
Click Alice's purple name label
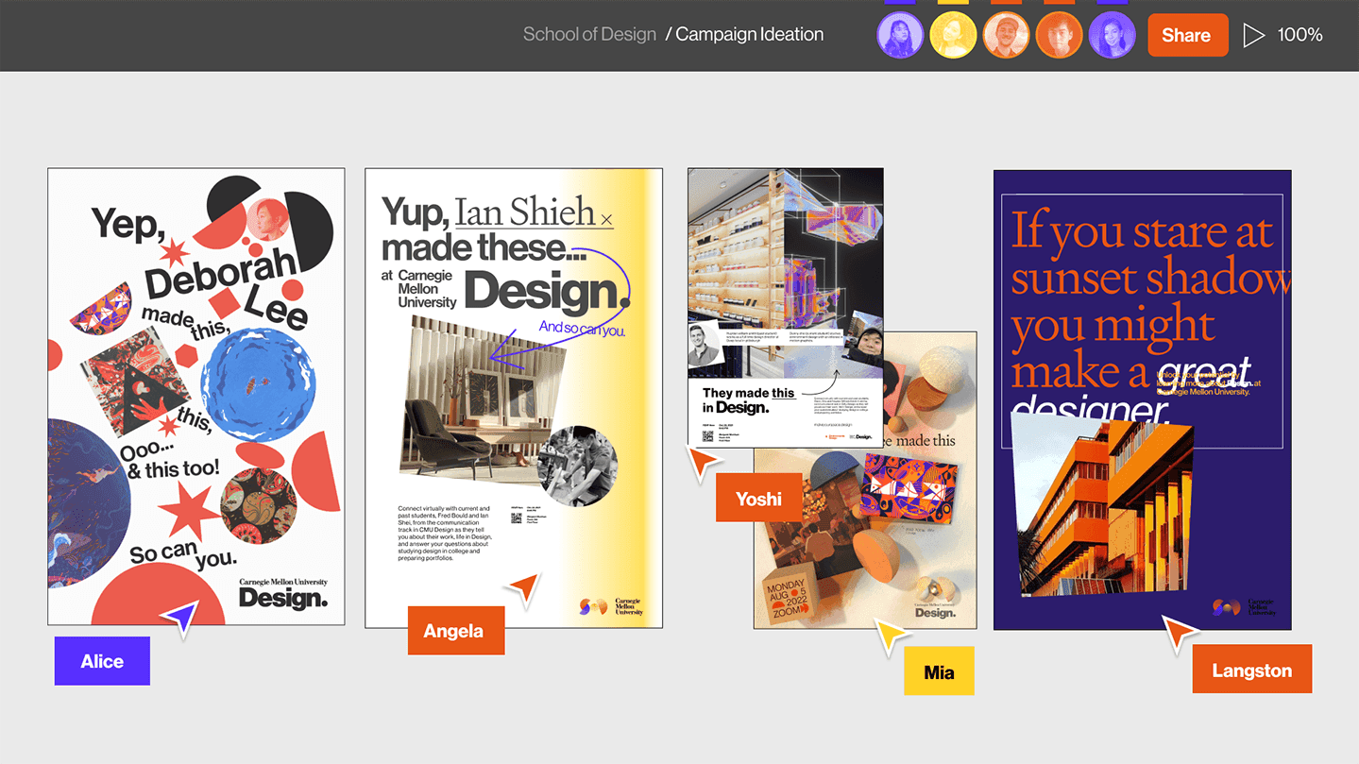[x=102, y=661]
